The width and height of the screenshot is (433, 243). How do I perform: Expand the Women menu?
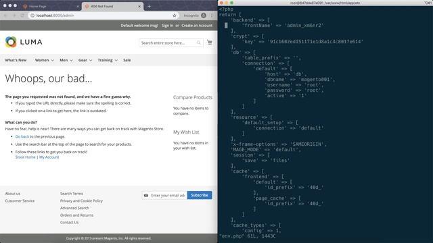(x=44, y=60)
